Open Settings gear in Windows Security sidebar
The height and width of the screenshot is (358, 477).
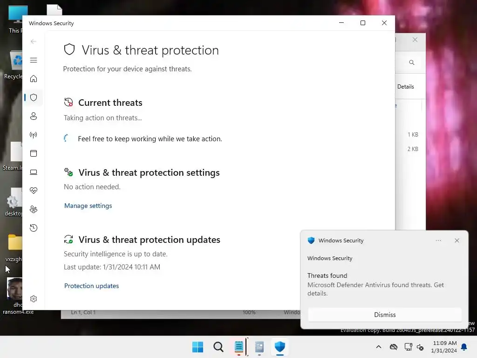pyautogui.click(x=34, y=299)
